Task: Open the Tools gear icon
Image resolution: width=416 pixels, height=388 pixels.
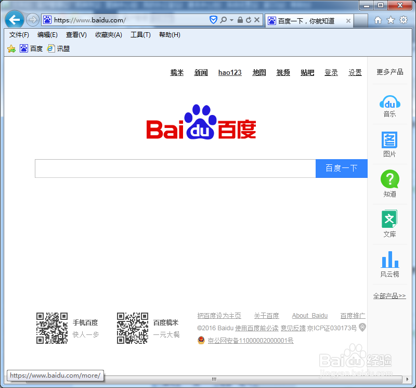Action: (404, 20)
